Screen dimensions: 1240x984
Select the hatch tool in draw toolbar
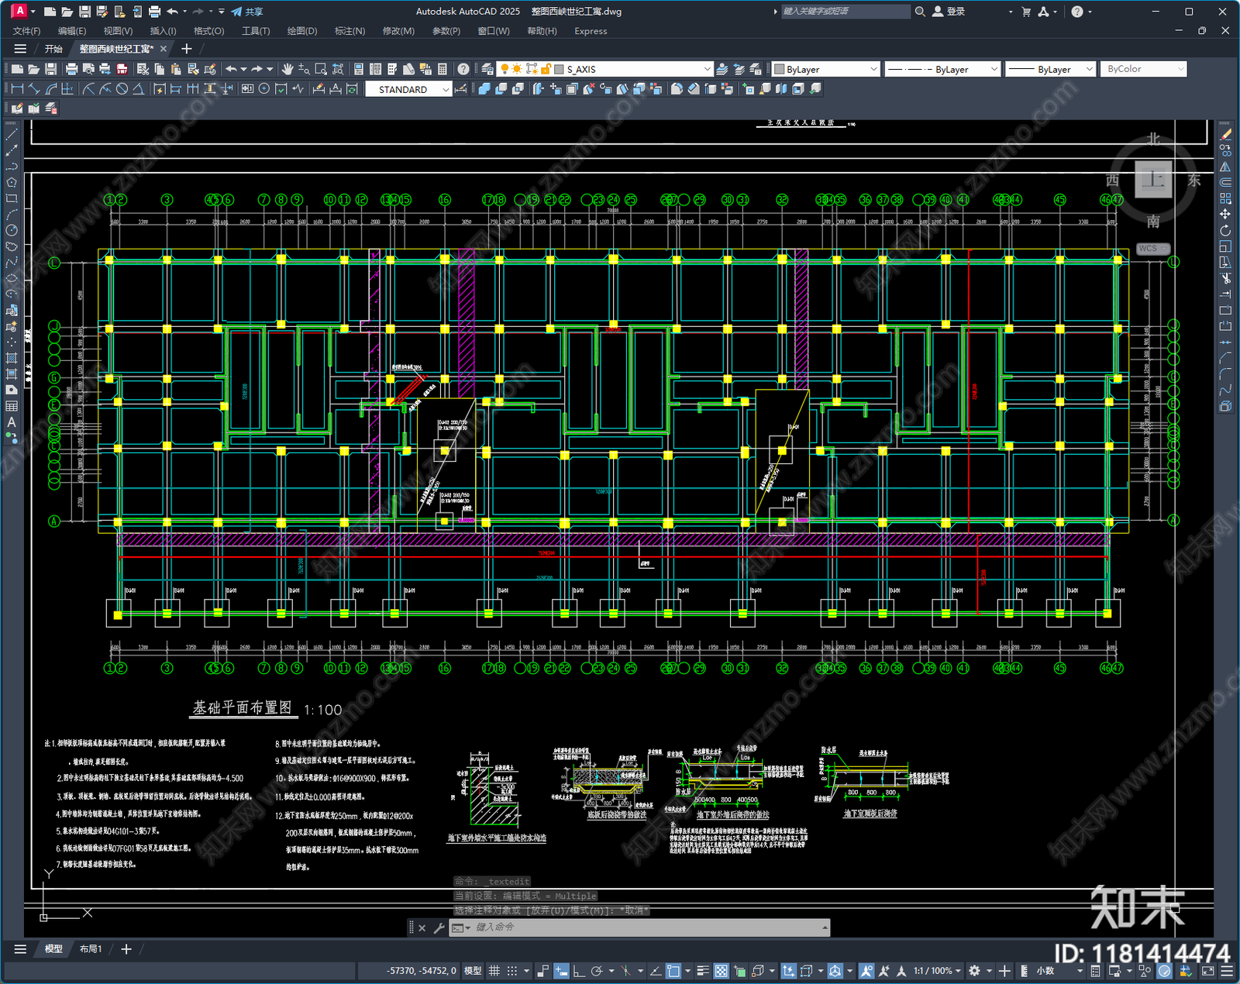click(x=11, y=358)
